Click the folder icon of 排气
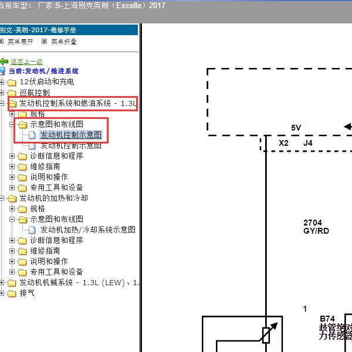Image resolution: width=352 pixels, height=352 pixels. click(12, 293)
